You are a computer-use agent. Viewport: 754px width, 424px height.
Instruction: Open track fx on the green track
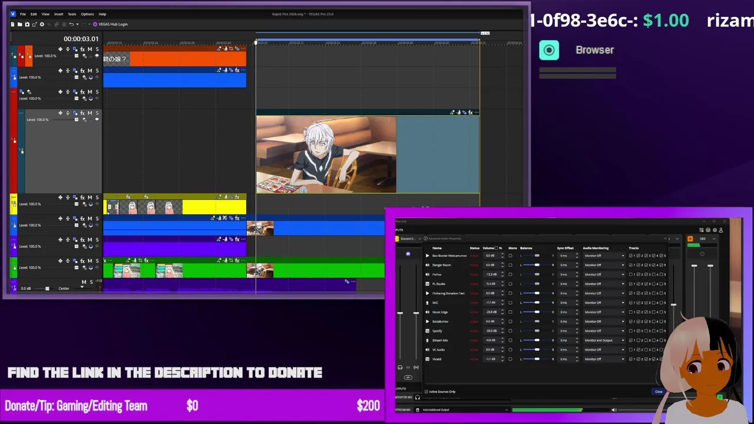tap(82, 261)
